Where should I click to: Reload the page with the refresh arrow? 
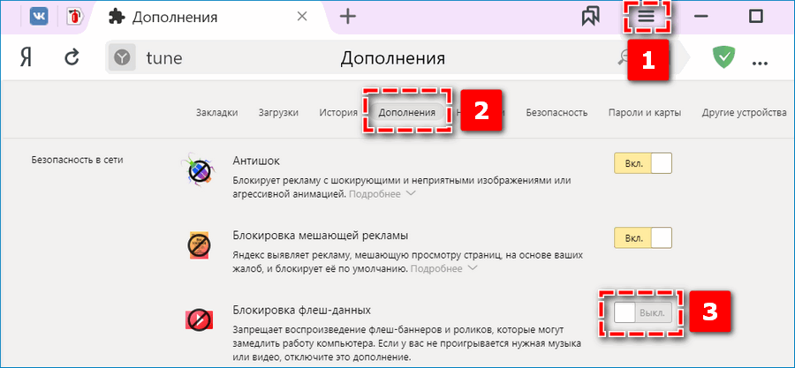tap(72, 57)
